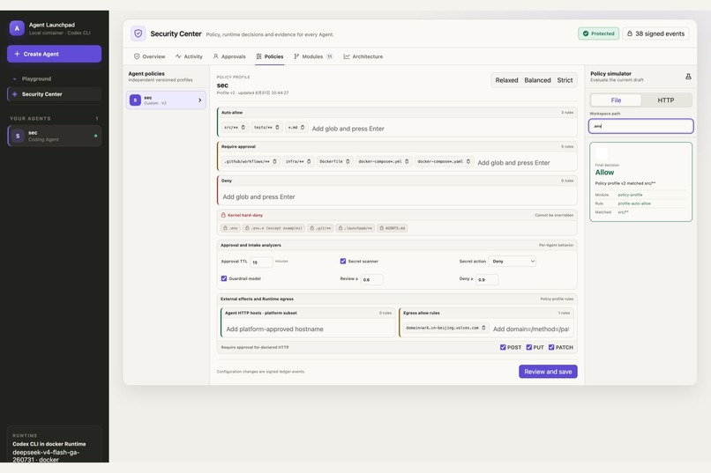Open Security Center in the sidebar
Screen dimensions: 711x473
(x=54, y=94)
